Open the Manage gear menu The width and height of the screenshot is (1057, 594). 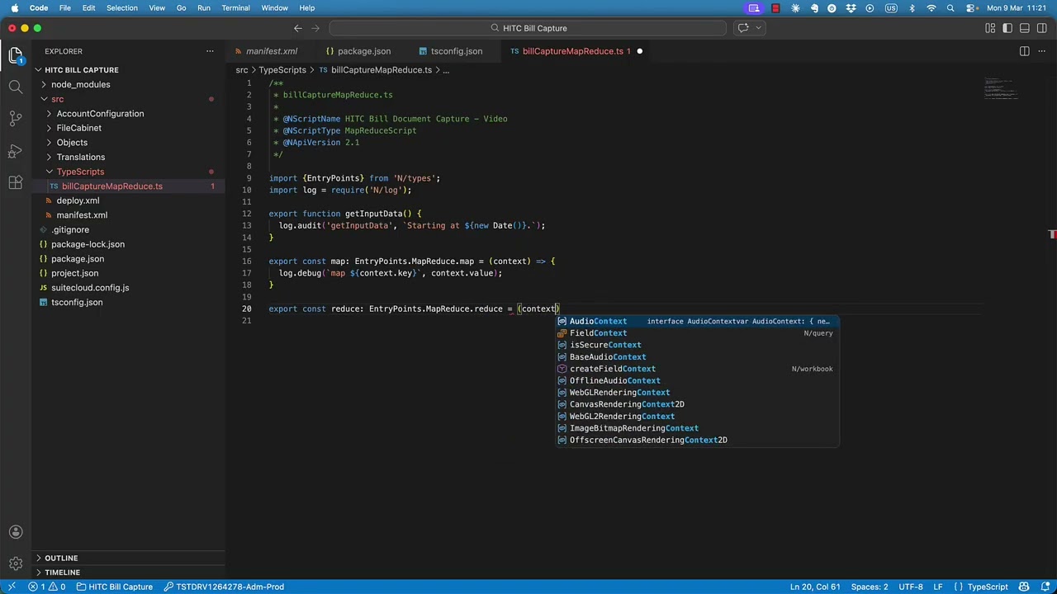15,564
